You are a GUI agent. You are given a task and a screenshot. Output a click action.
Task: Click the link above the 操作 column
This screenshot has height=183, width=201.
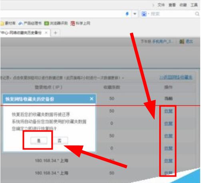pyautogui.click(x=176, y=77)
